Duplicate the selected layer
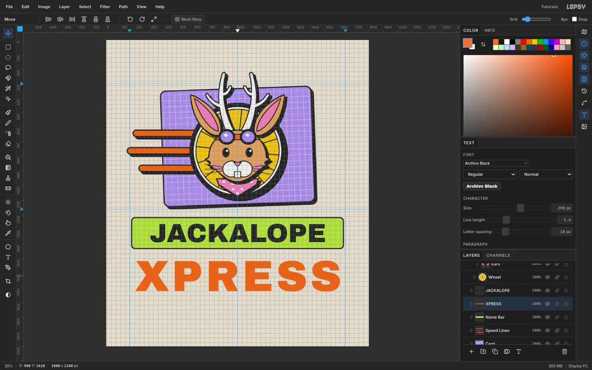The image size is (592, 370). coord(495,351)
